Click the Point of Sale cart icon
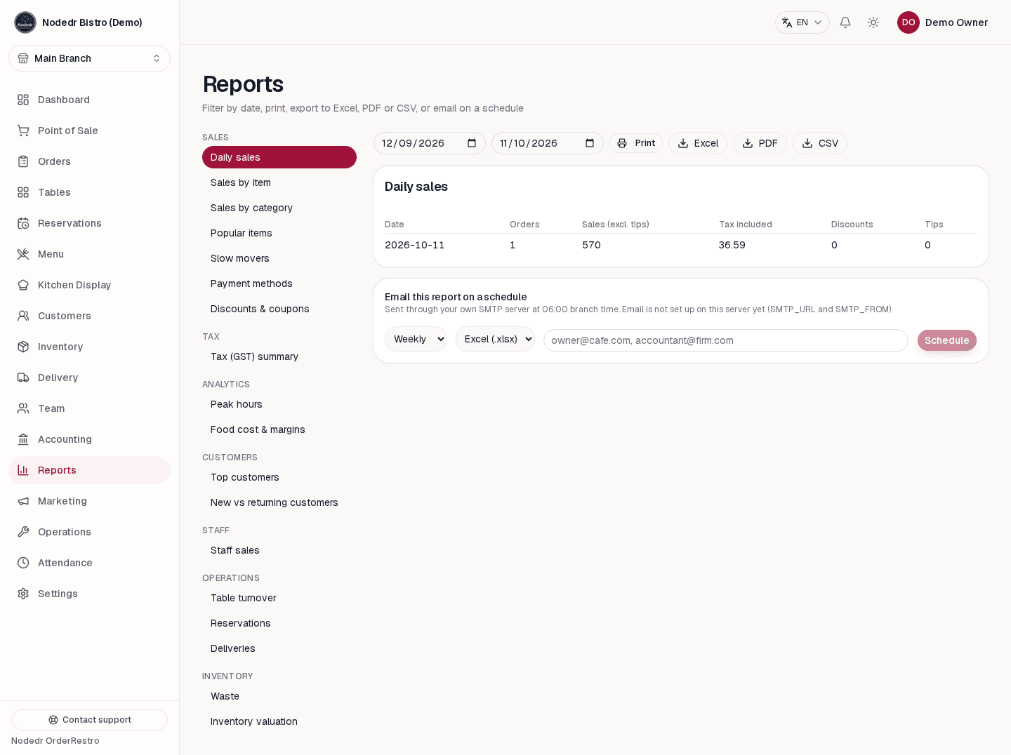The width and height of the screenshot is (1011, 755). [23, 131]
